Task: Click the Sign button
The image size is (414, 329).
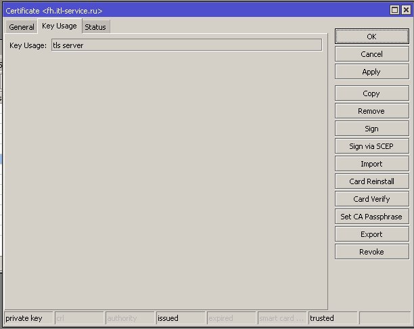Action: pos(372,129)
